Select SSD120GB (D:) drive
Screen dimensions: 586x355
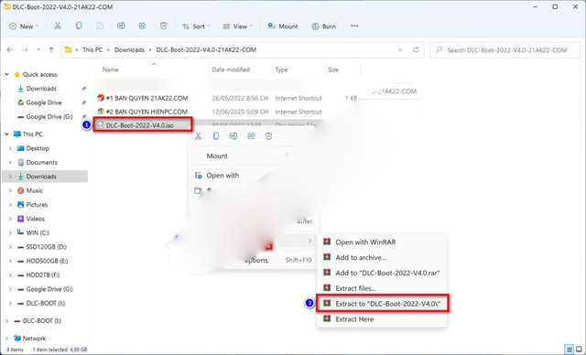[x=47, y=247]
